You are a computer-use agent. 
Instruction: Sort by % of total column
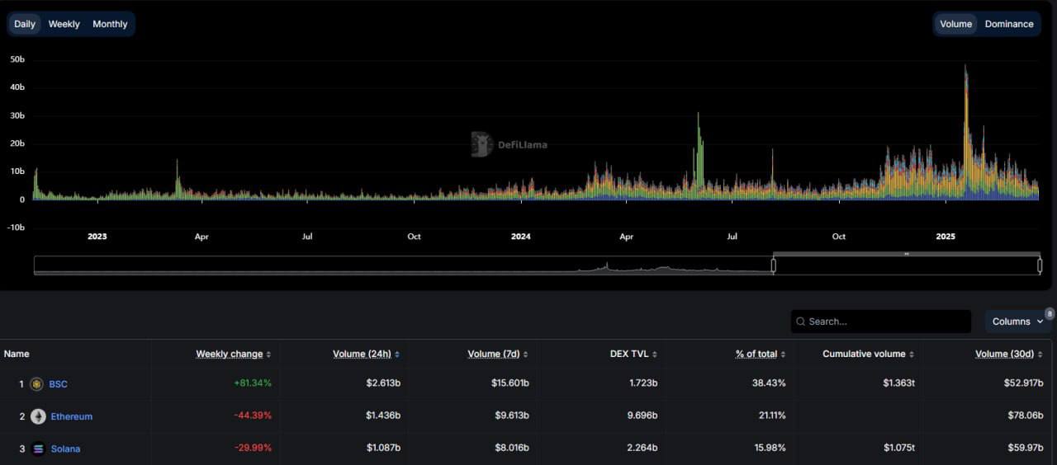[761, 354]
